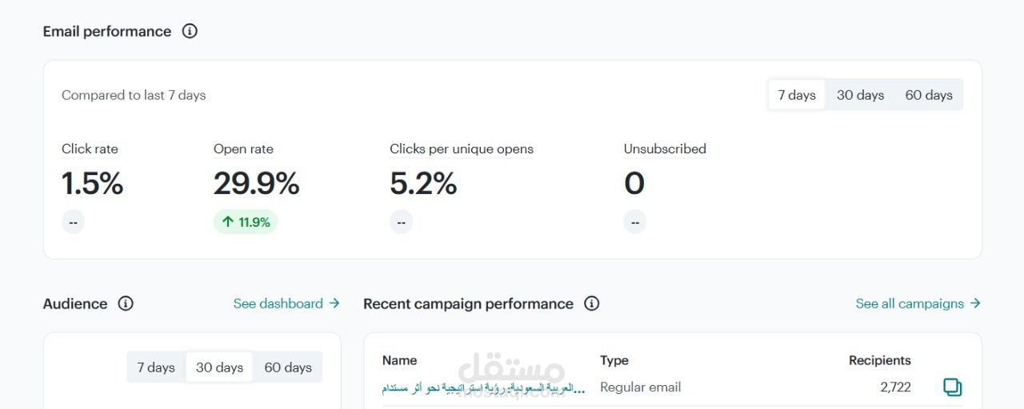
Task: Click info icon next to Audience heading
Action: [126, 304]
